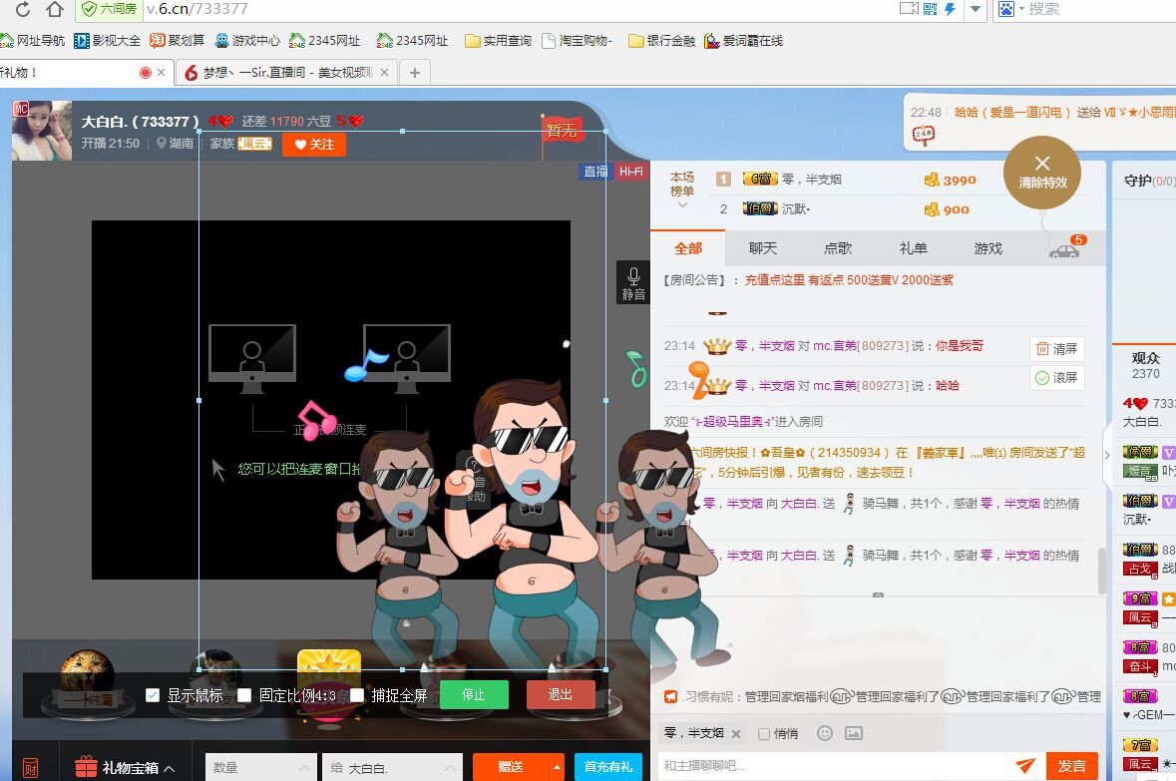The width and height of the screenshot is (1176, 781).
Task: Click the orange paper plane fly-screen icon
Action: click(x=1025, y=765)
